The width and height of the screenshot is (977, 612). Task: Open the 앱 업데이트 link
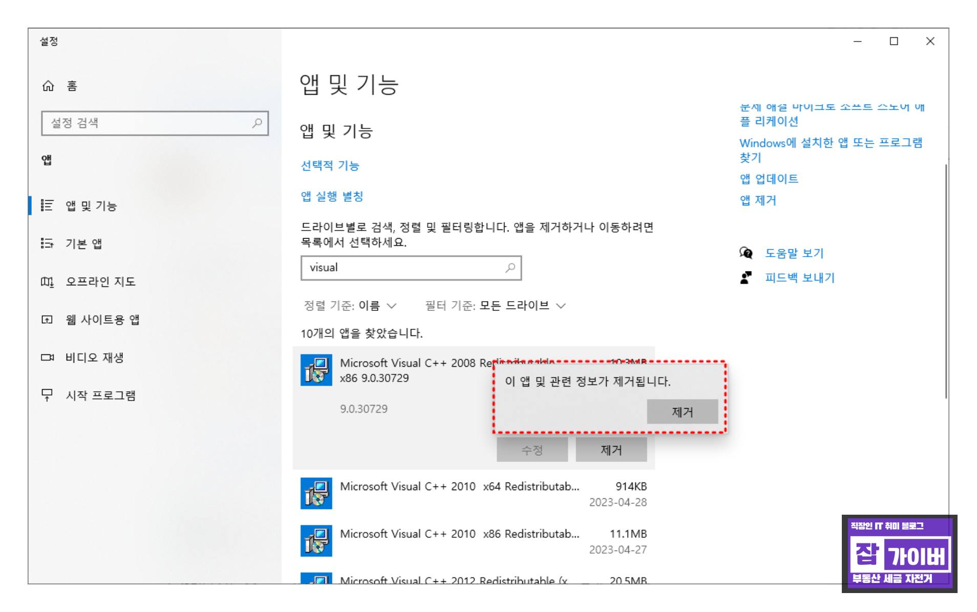(x=769, y=179)
